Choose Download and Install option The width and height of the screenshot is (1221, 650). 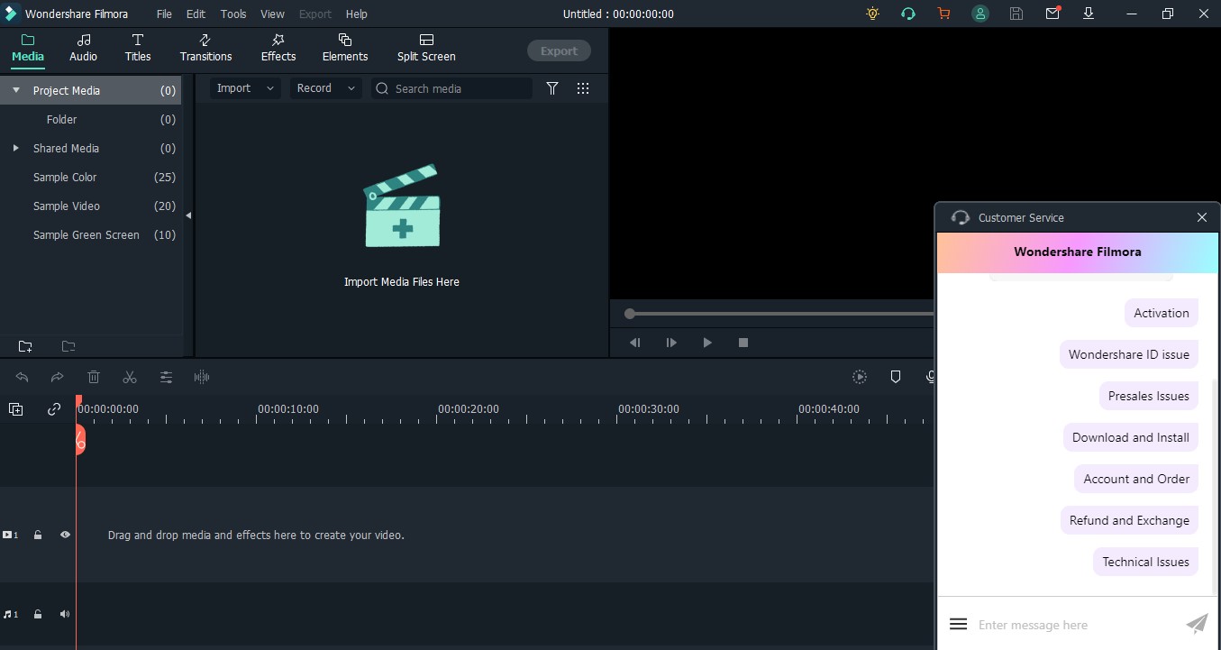click(x=1131, y=437)
